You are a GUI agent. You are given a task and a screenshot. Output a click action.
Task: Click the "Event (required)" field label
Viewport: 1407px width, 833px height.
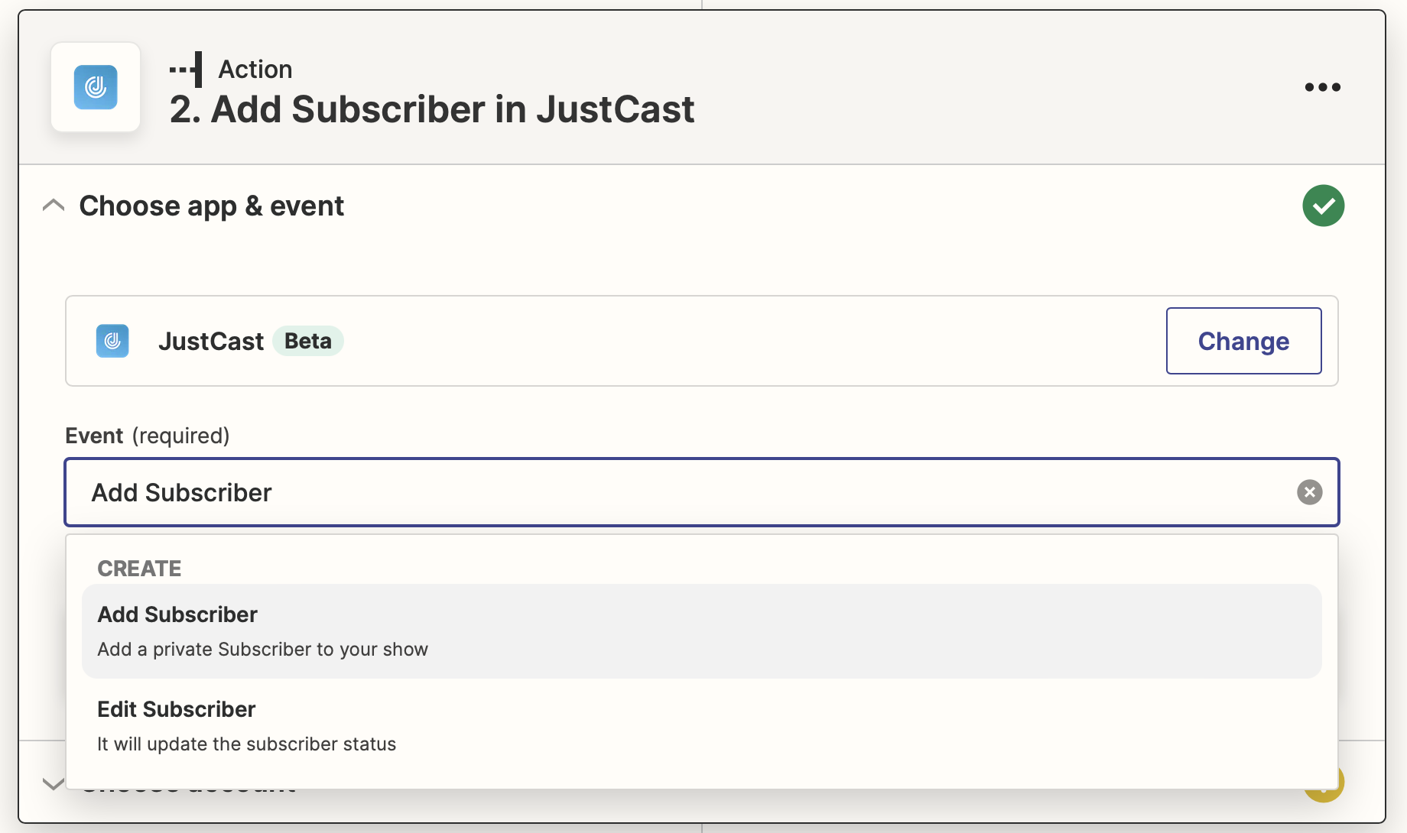[x=148, y=436]
